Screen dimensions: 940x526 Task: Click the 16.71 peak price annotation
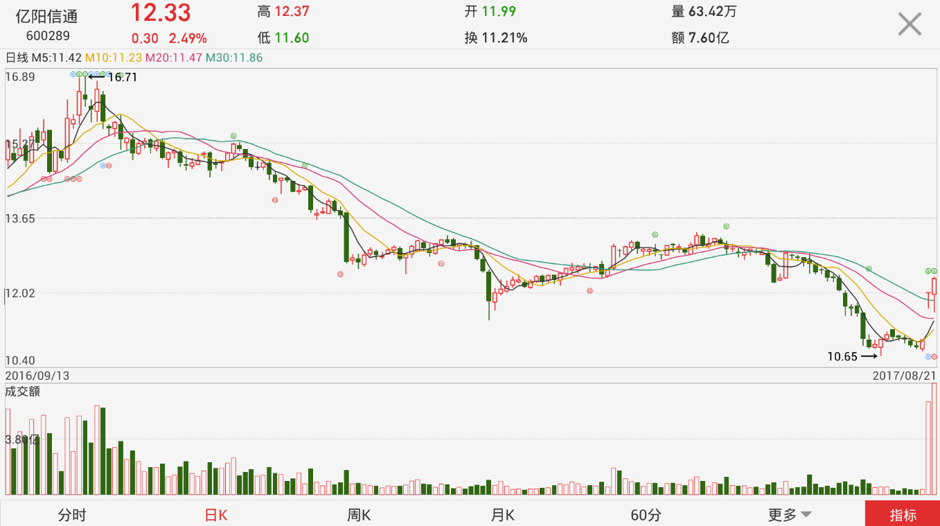(x=123, y=78)
